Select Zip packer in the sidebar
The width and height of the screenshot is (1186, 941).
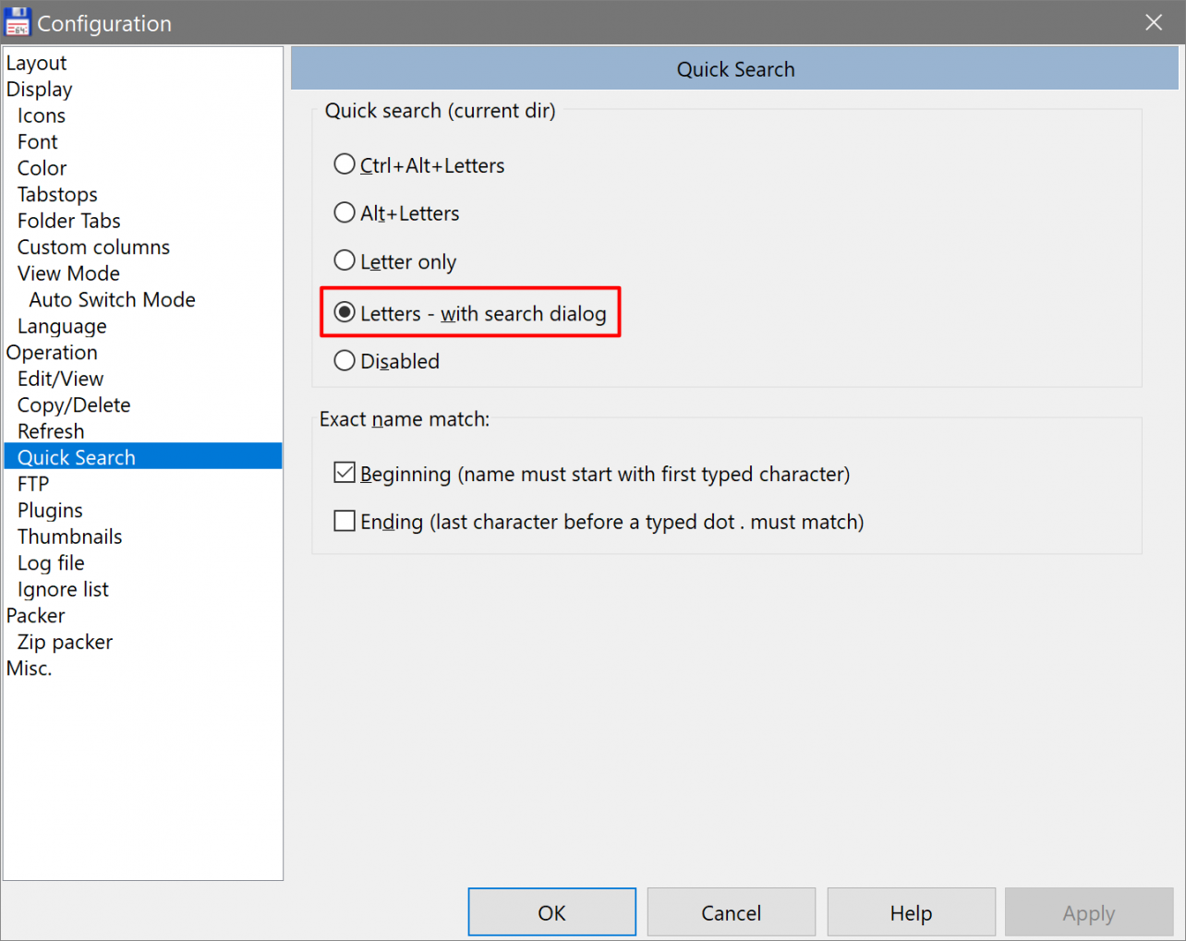(x=65, y=642)
